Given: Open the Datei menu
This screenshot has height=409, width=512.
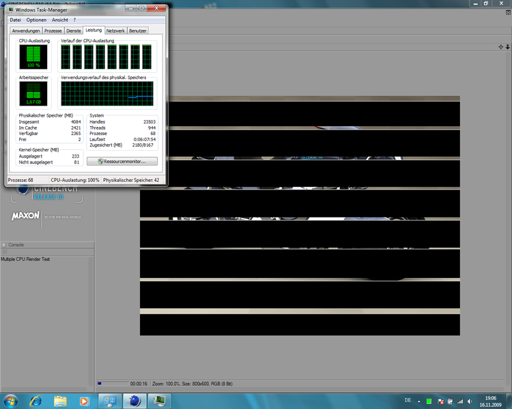Looking at the screenshot, I should (15, 20).
